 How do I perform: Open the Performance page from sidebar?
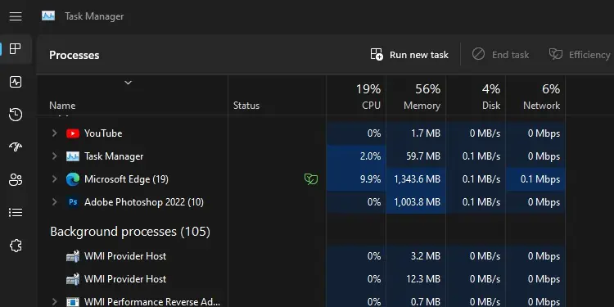16,82
